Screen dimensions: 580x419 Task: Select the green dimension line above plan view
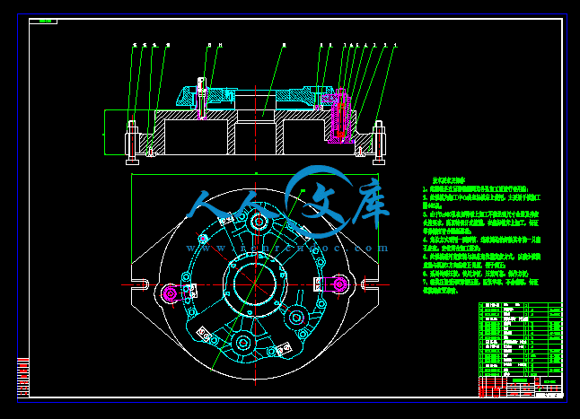pos(255,174)
